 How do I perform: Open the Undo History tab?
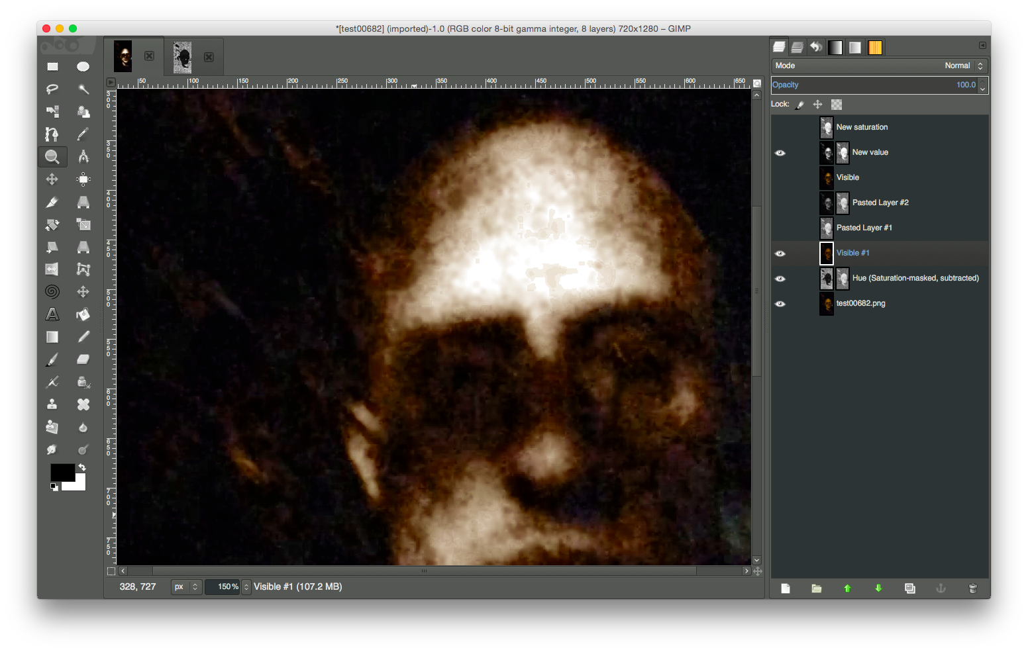(x=816, y=47)
